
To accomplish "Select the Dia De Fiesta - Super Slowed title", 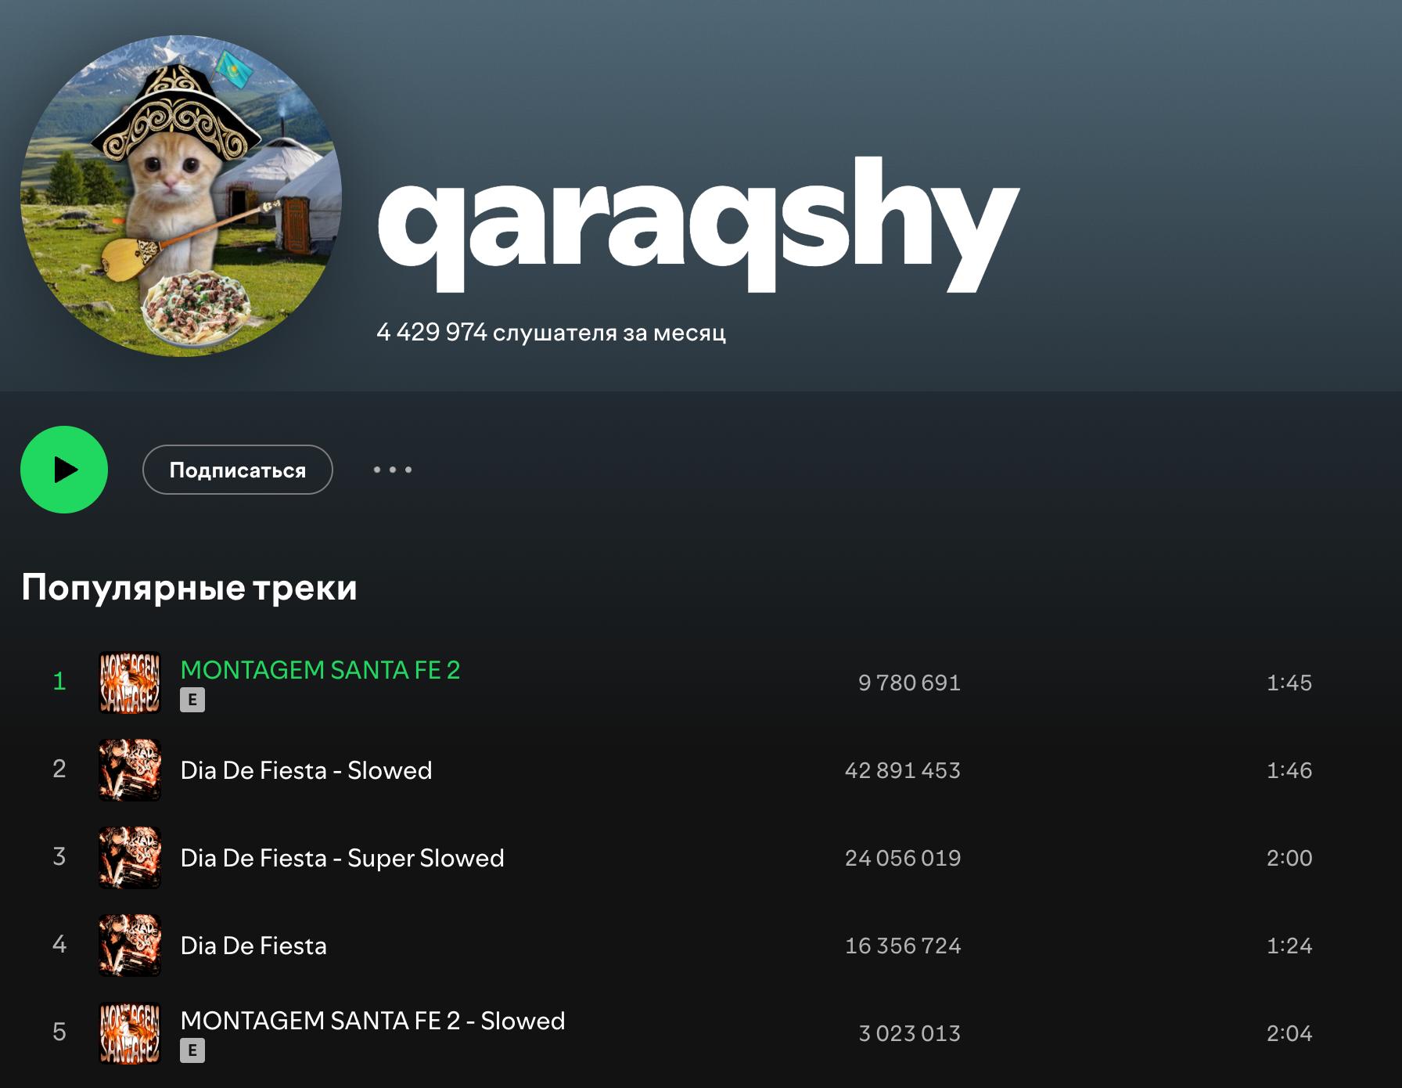I will [x=342, y=858].
